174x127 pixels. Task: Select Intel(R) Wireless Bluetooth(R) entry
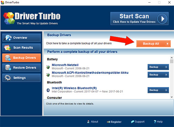tap(74, 88)
